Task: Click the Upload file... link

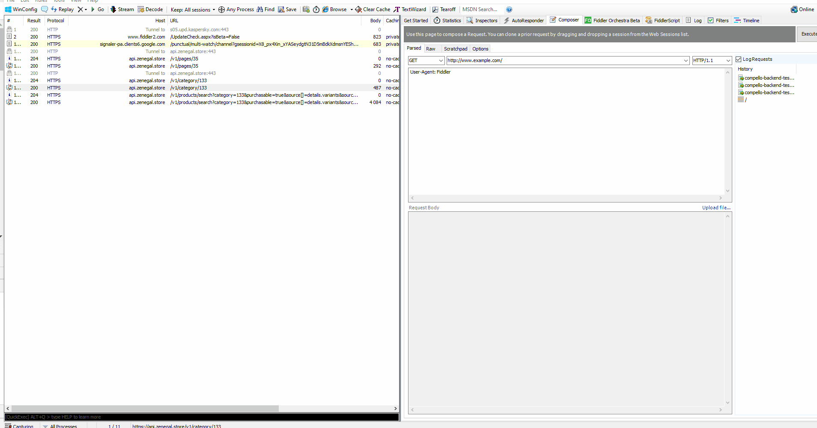Action: 716,208
